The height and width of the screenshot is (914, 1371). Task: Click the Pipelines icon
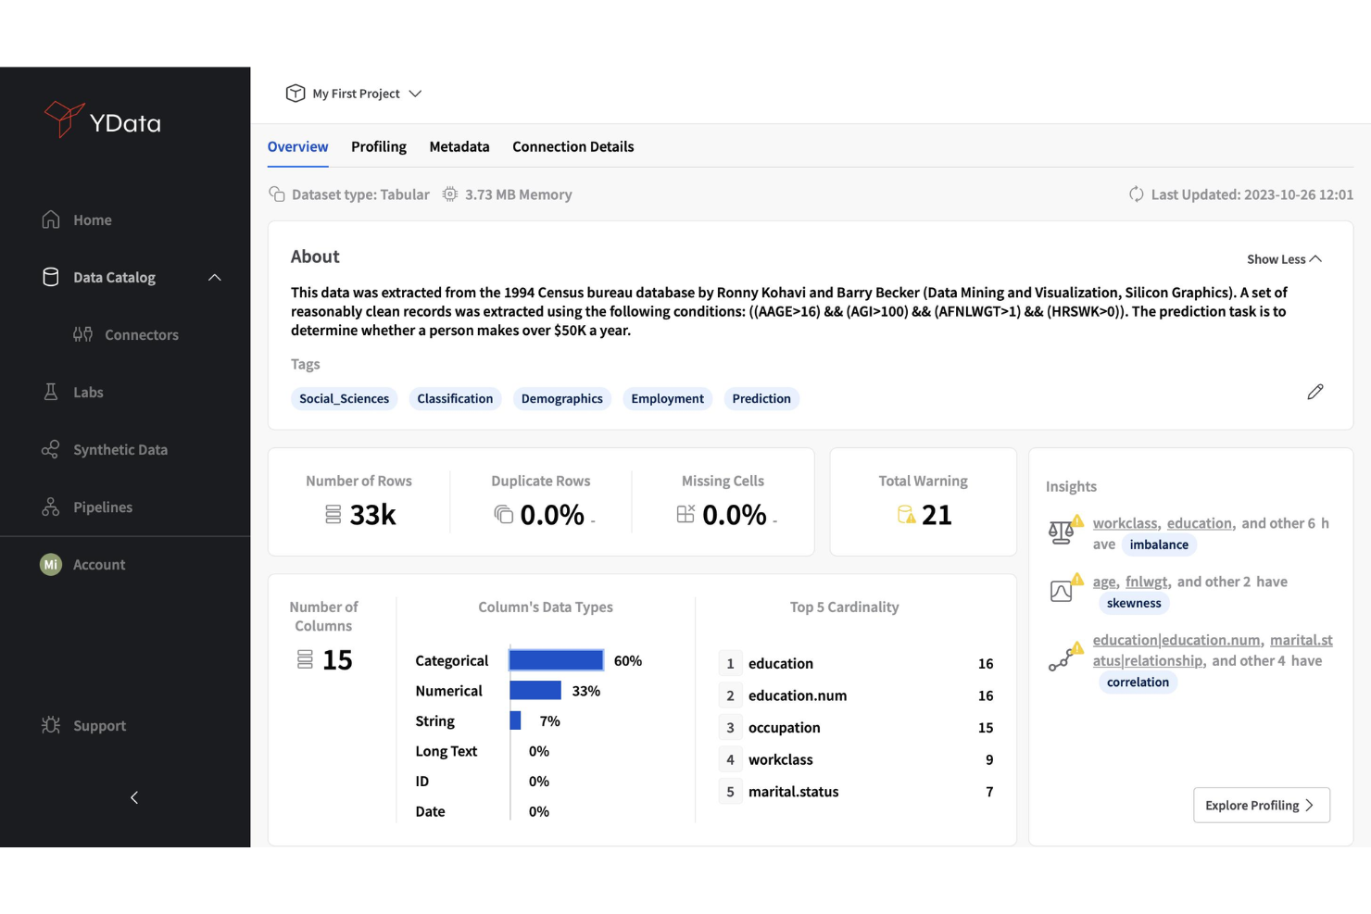(x=51, y=507)
